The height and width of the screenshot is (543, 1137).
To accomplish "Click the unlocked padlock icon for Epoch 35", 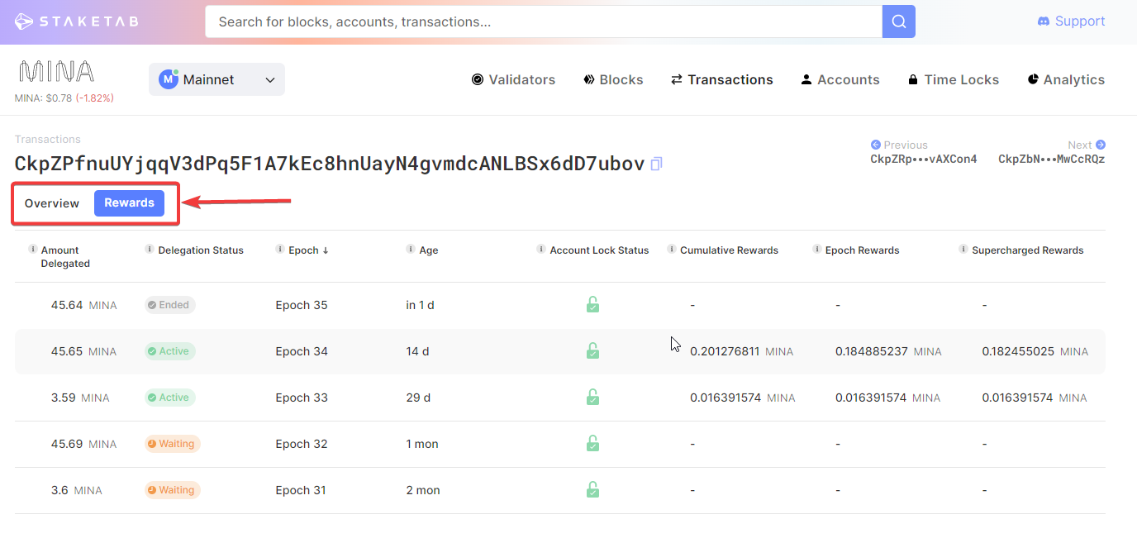I will coord(592,305).
